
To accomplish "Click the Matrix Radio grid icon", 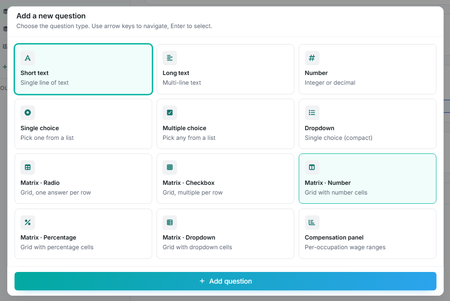I will [28, 167].
